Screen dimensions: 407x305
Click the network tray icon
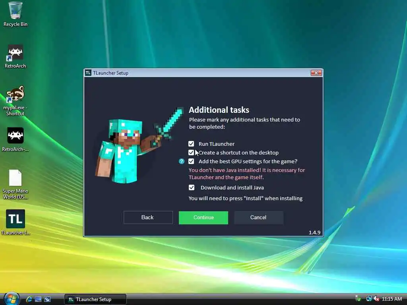click(369, 299)
